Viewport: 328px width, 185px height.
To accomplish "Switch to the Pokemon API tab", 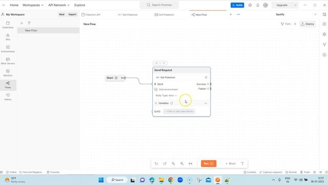I will click(91, 15).
